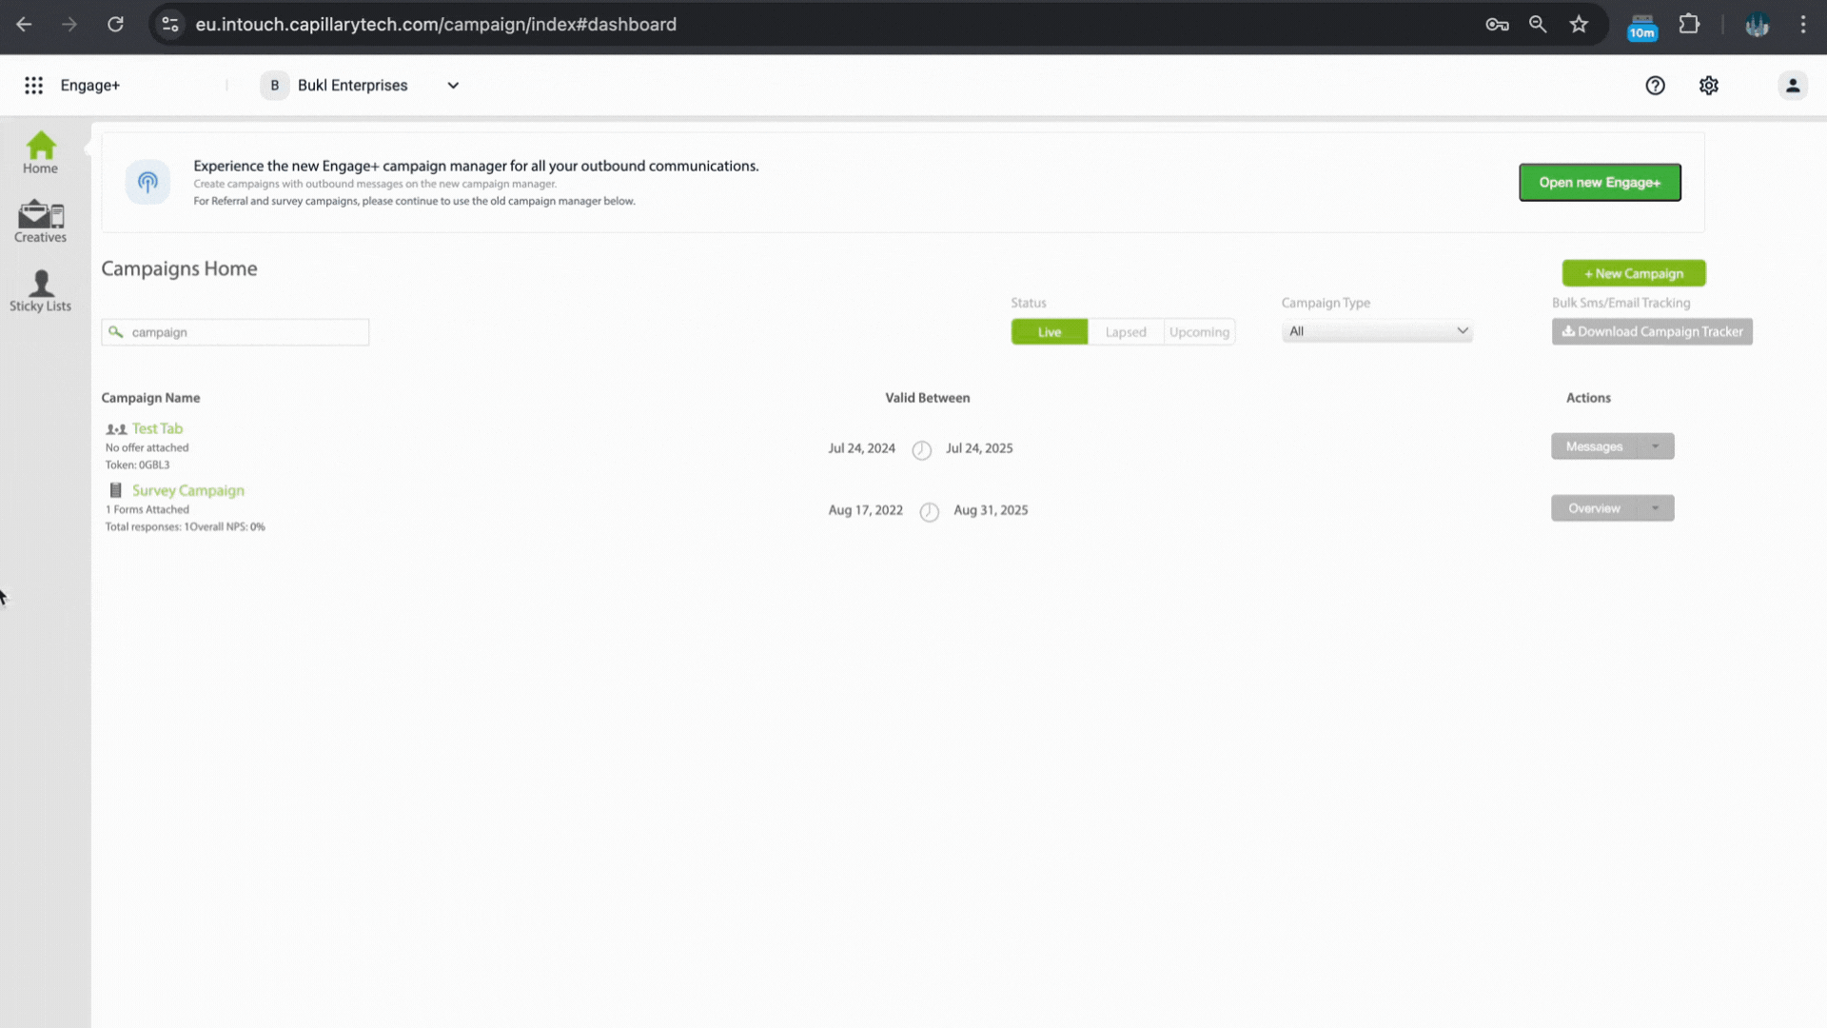
Task: Click the help question mark icon
Action: tap(1655, 86)
